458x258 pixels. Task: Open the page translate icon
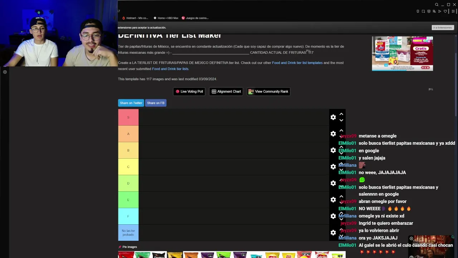click(434, 11)
